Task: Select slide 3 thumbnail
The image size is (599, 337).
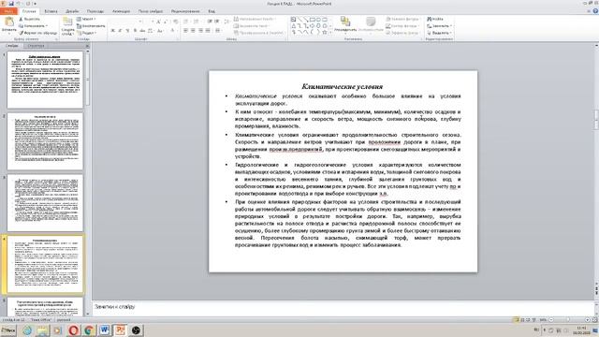Action: [x=45, y=203]
